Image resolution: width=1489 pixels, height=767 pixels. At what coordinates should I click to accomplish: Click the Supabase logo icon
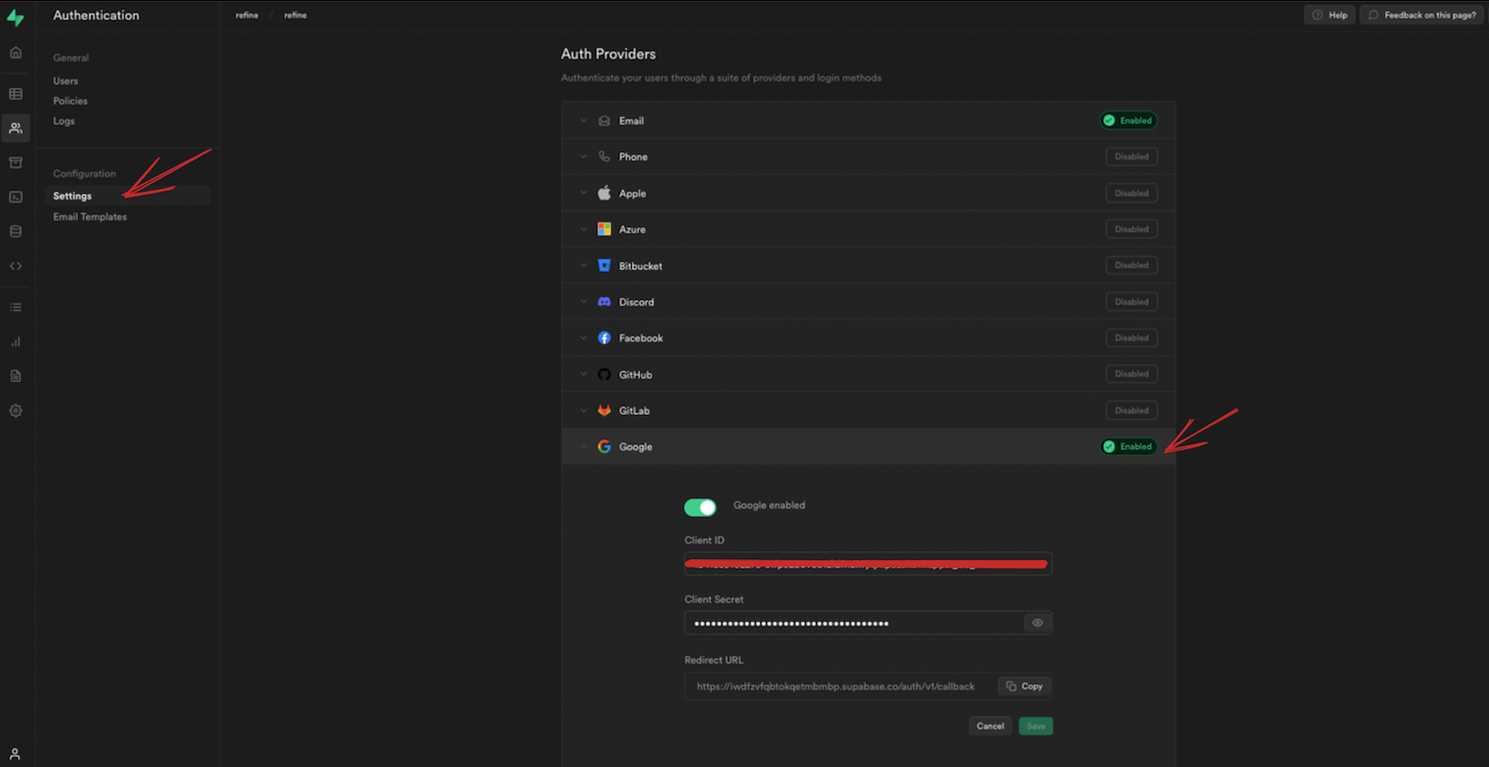click(16, 17)
